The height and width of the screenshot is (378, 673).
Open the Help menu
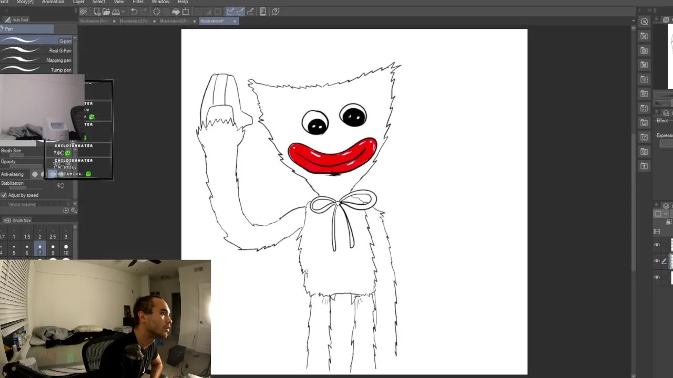coord(182,2)
